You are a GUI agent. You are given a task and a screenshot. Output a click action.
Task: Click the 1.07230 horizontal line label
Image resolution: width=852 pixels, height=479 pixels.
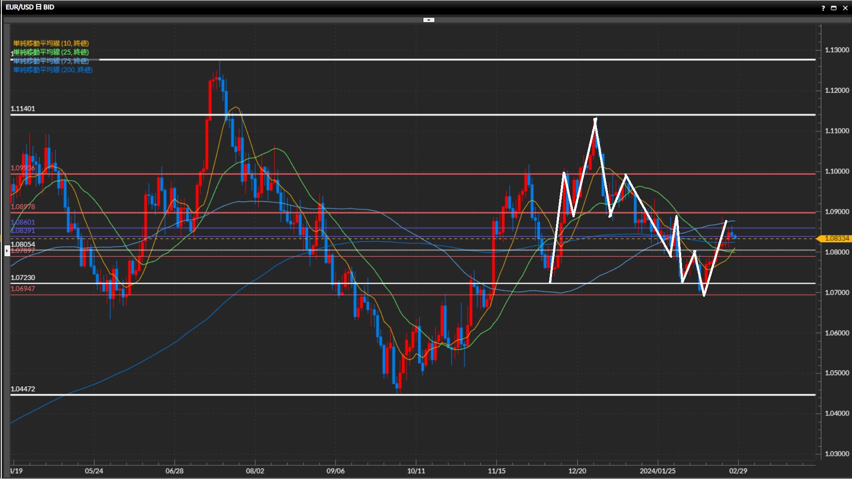pyautogui.click(x=23, y=278)
